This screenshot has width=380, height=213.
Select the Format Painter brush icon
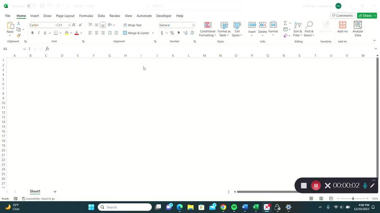19,35
